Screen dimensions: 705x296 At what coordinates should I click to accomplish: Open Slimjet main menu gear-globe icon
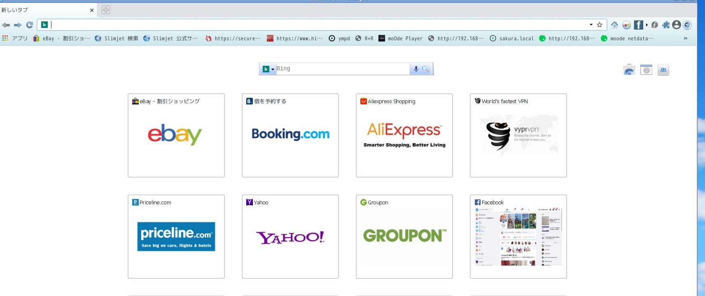point(687,25)
